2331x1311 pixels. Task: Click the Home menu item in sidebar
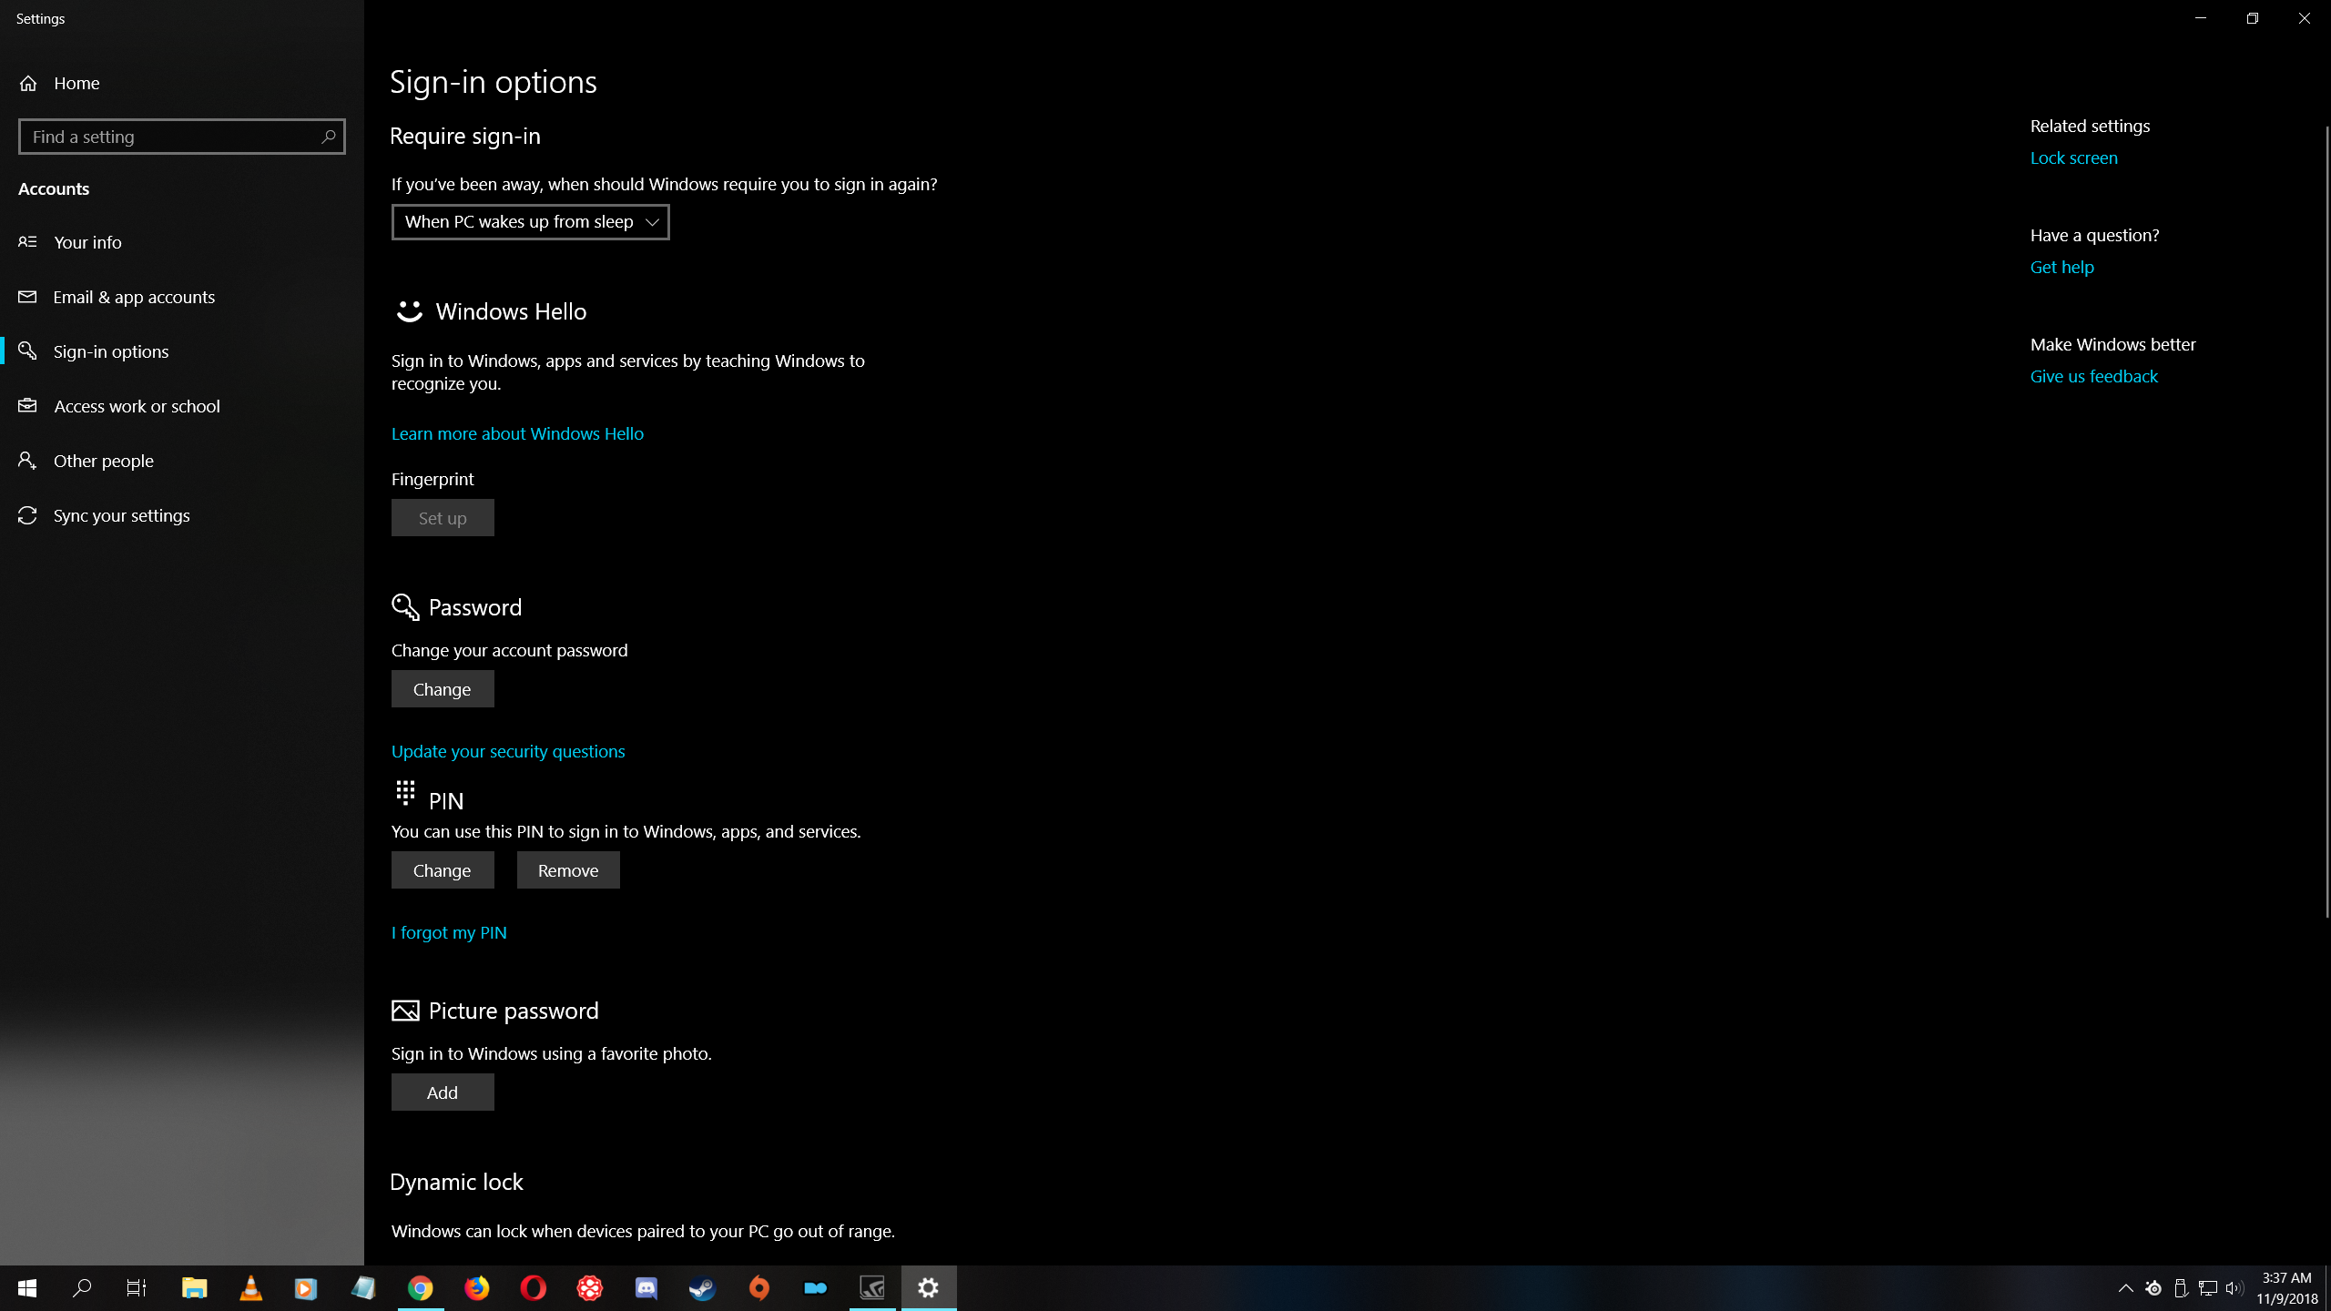(x=76, y=82)
